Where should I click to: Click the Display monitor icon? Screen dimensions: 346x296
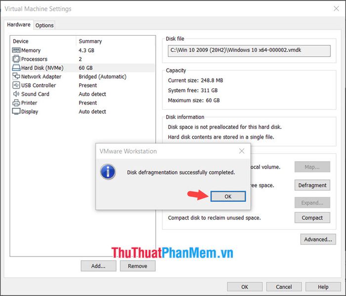coord(16,111)
